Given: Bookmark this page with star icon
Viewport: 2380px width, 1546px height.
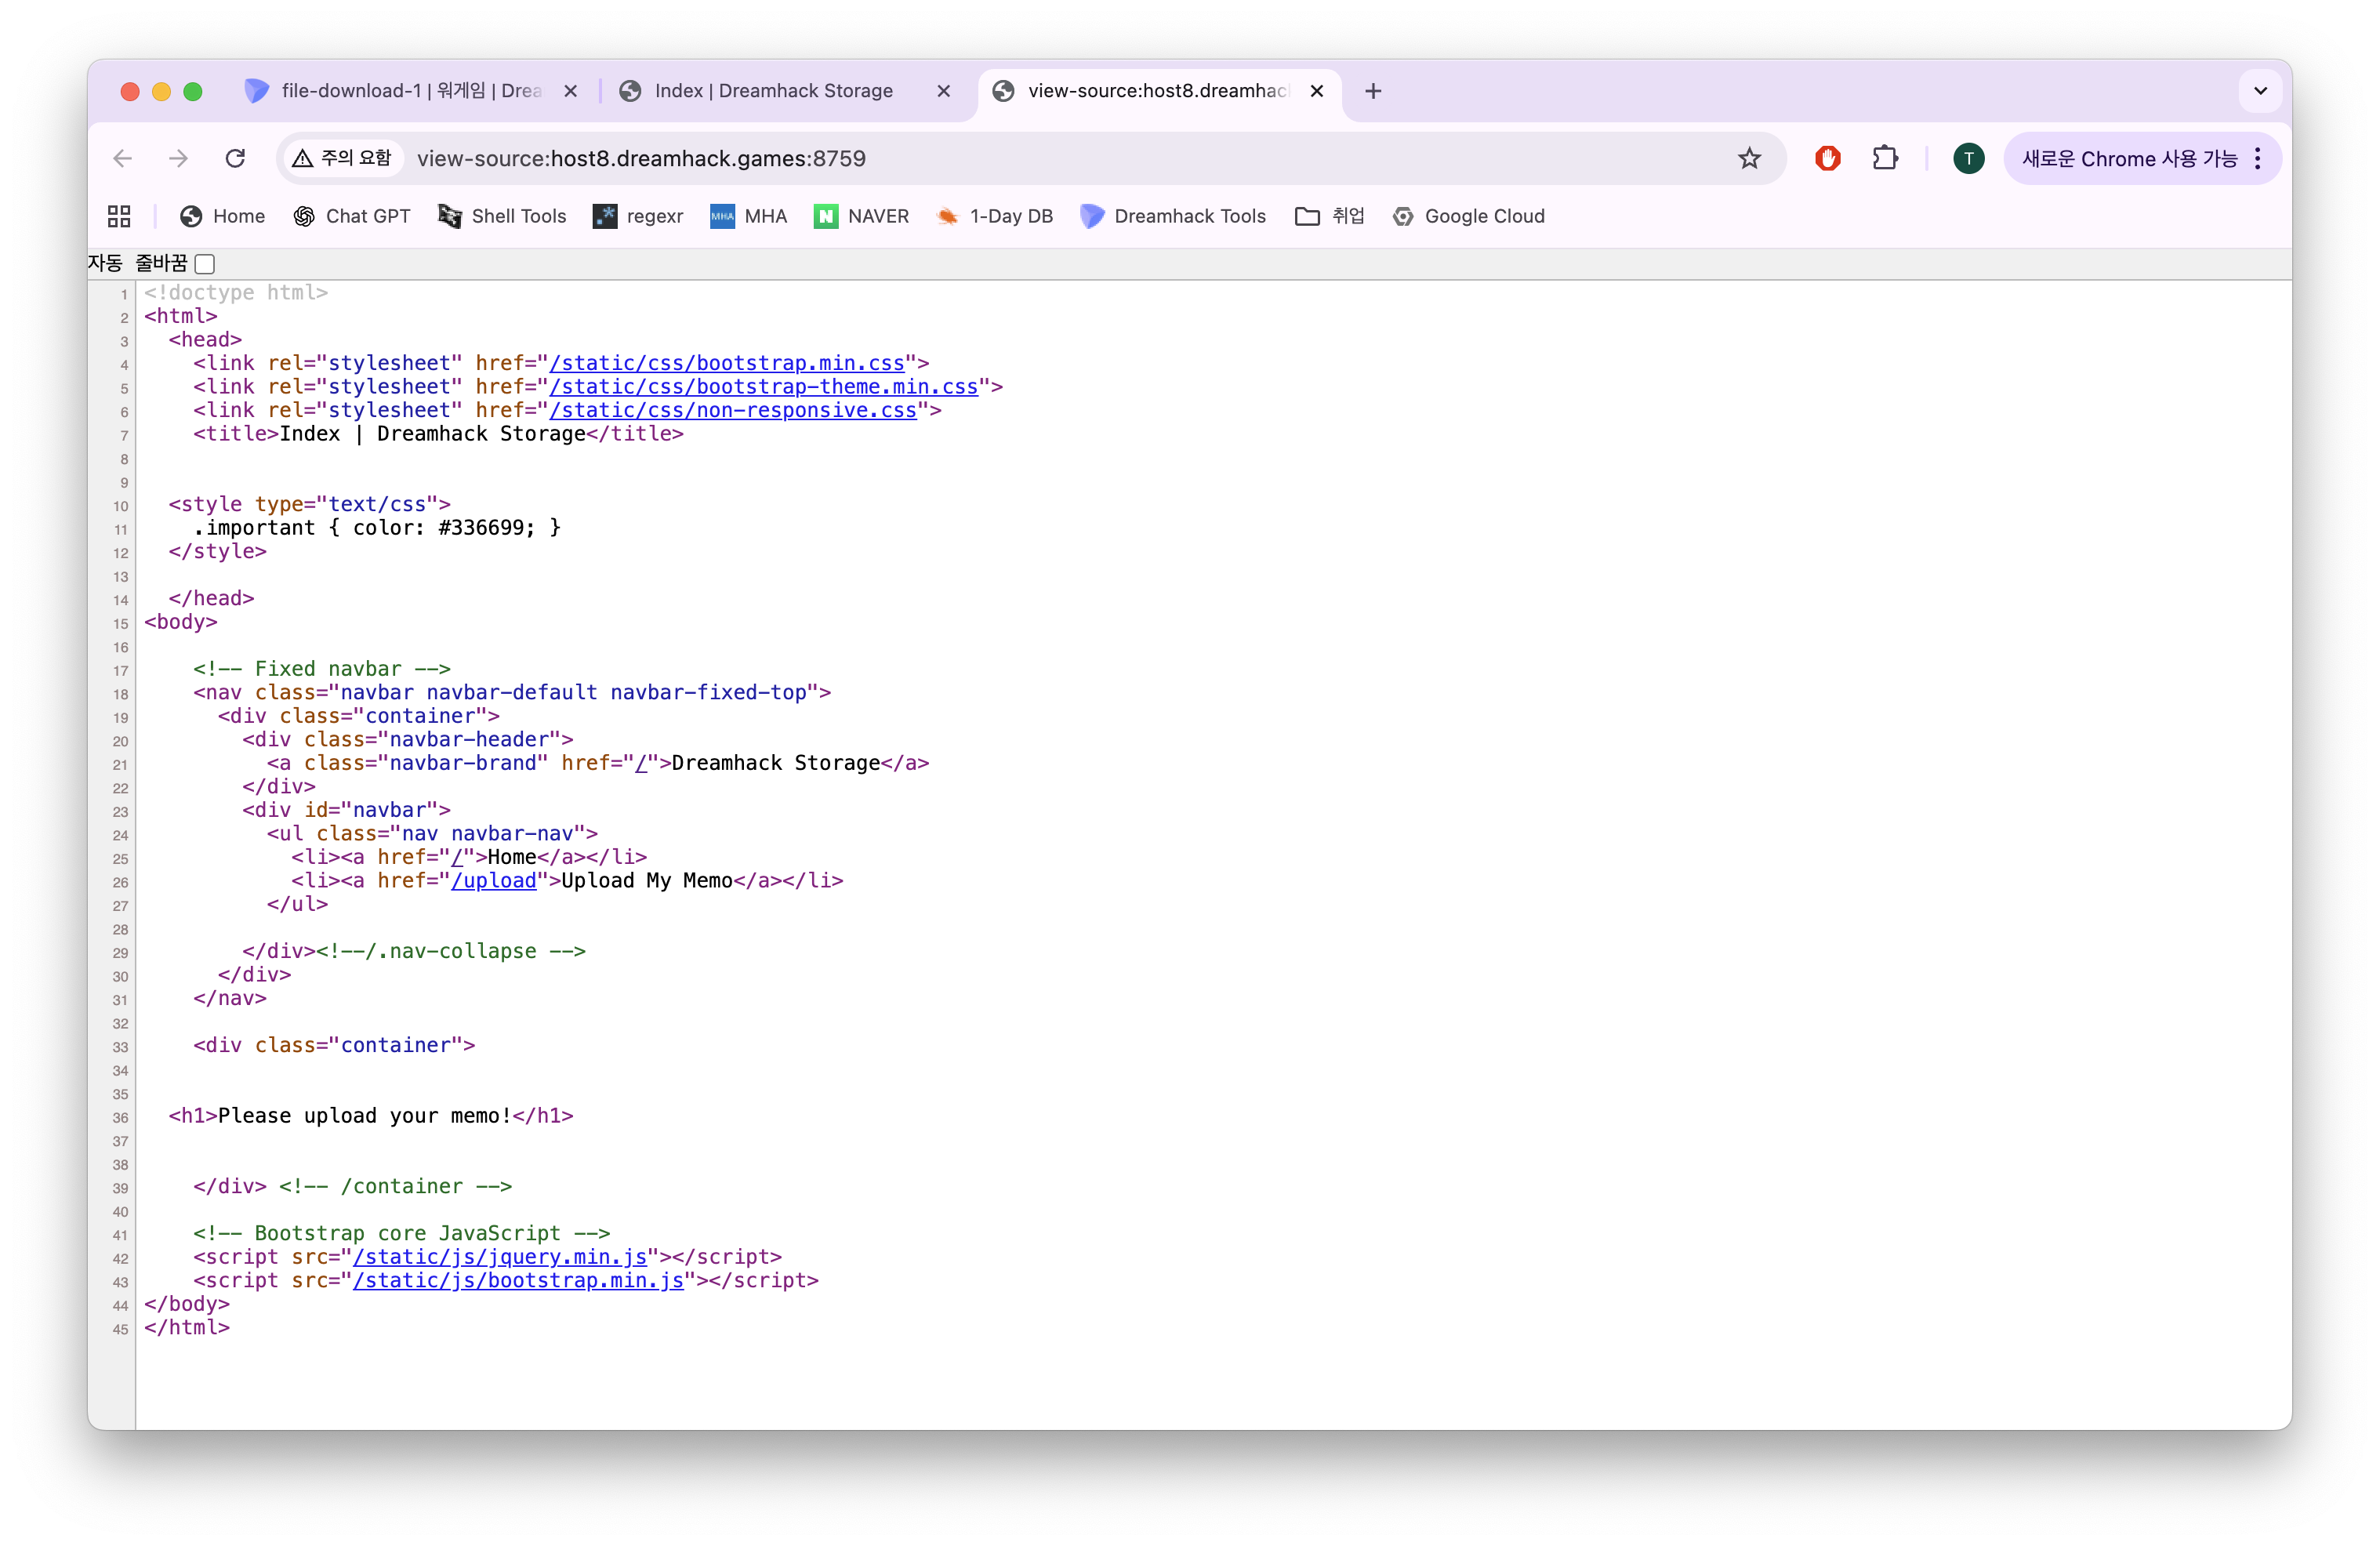Looking at the screenshot, I should [x=1748, y=158].
